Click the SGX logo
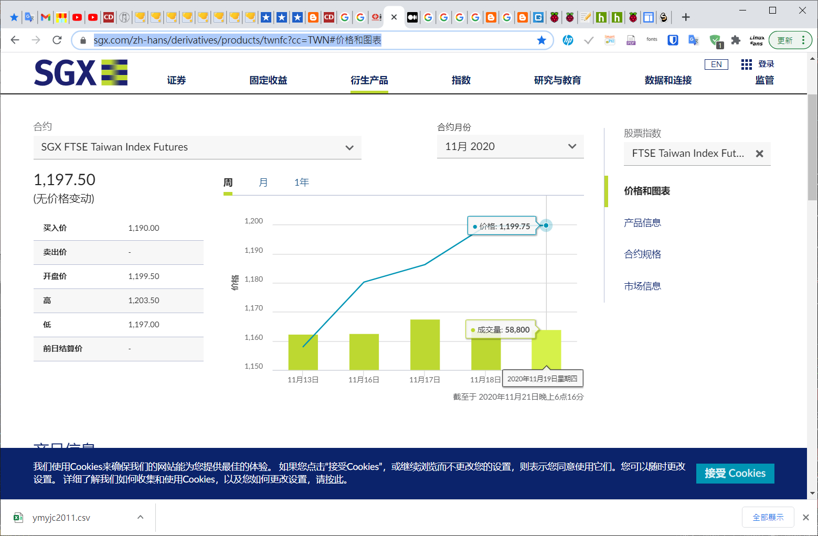The width and height of the screenshot is (818, 536). [x=81, y=72]
